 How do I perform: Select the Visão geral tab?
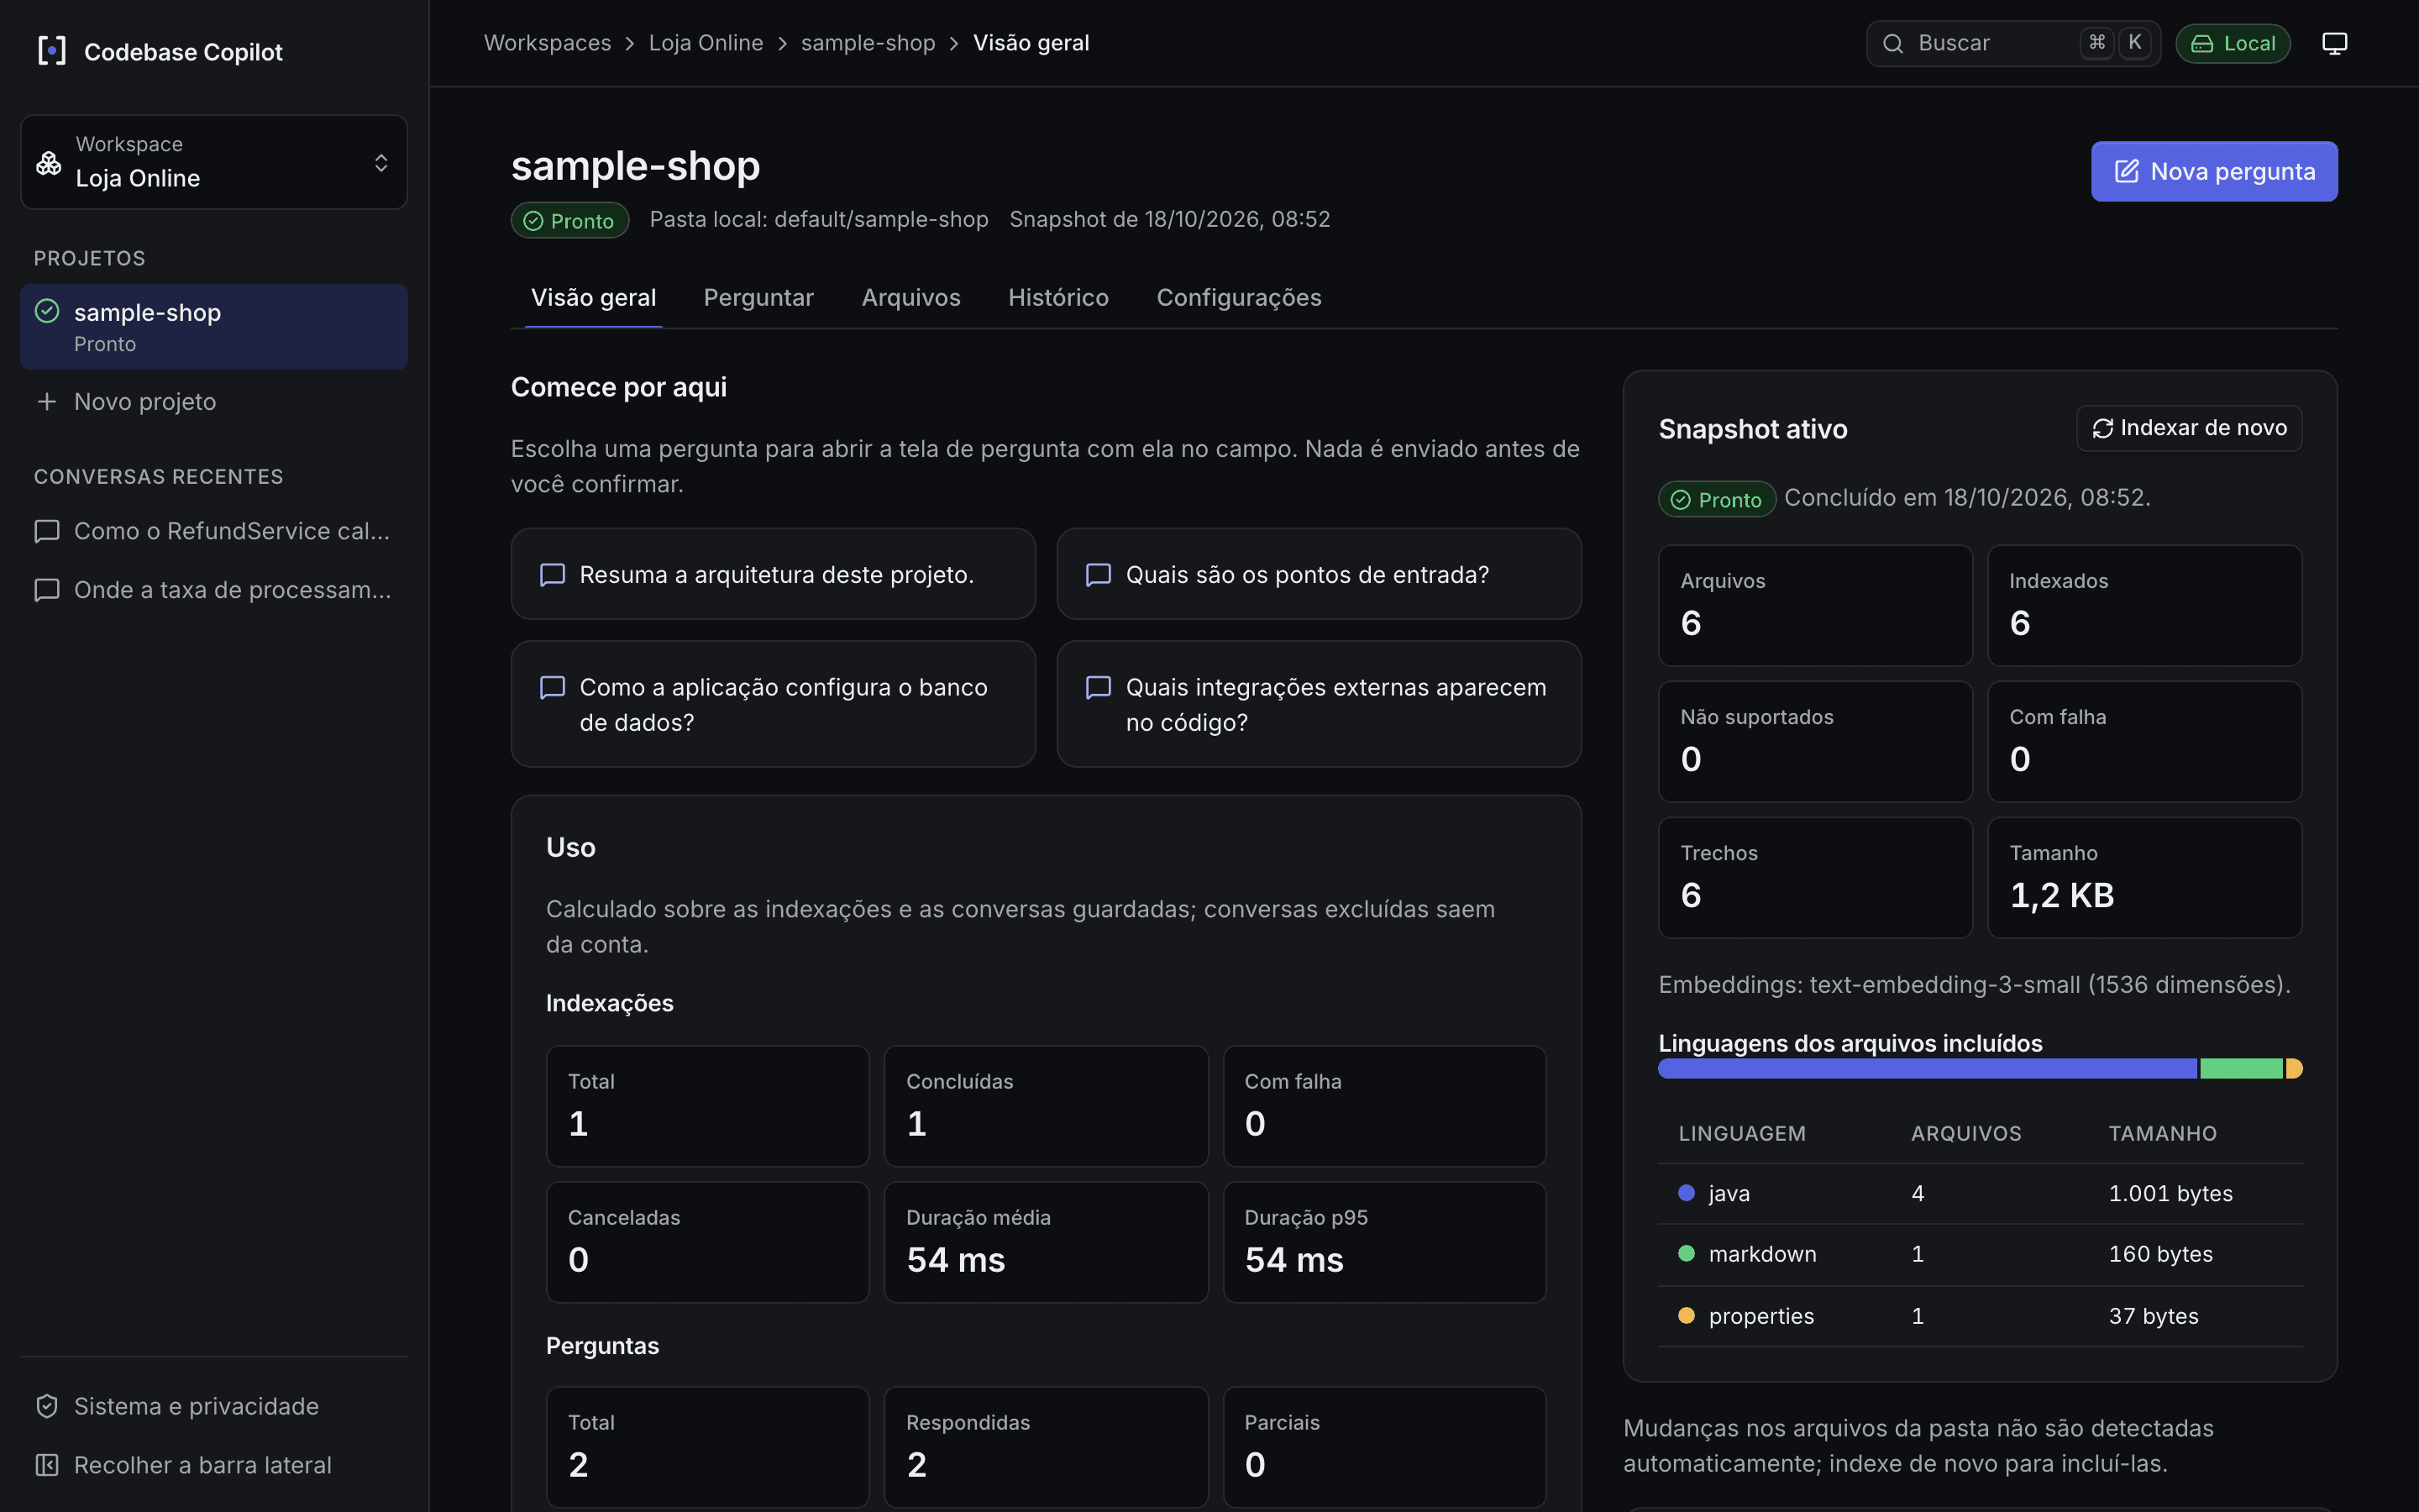pos(594,297)
